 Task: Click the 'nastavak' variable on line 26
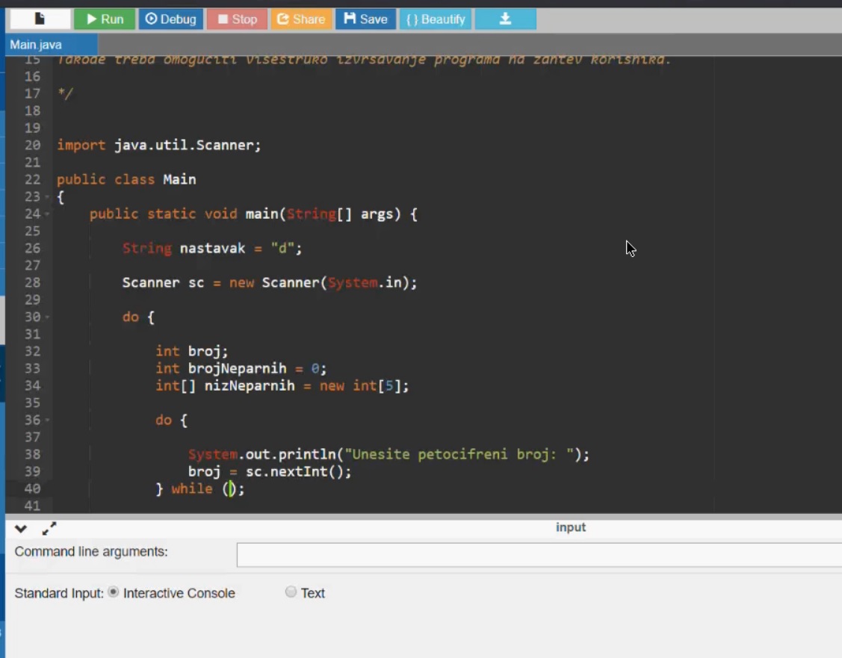click(x=212, y=249)
